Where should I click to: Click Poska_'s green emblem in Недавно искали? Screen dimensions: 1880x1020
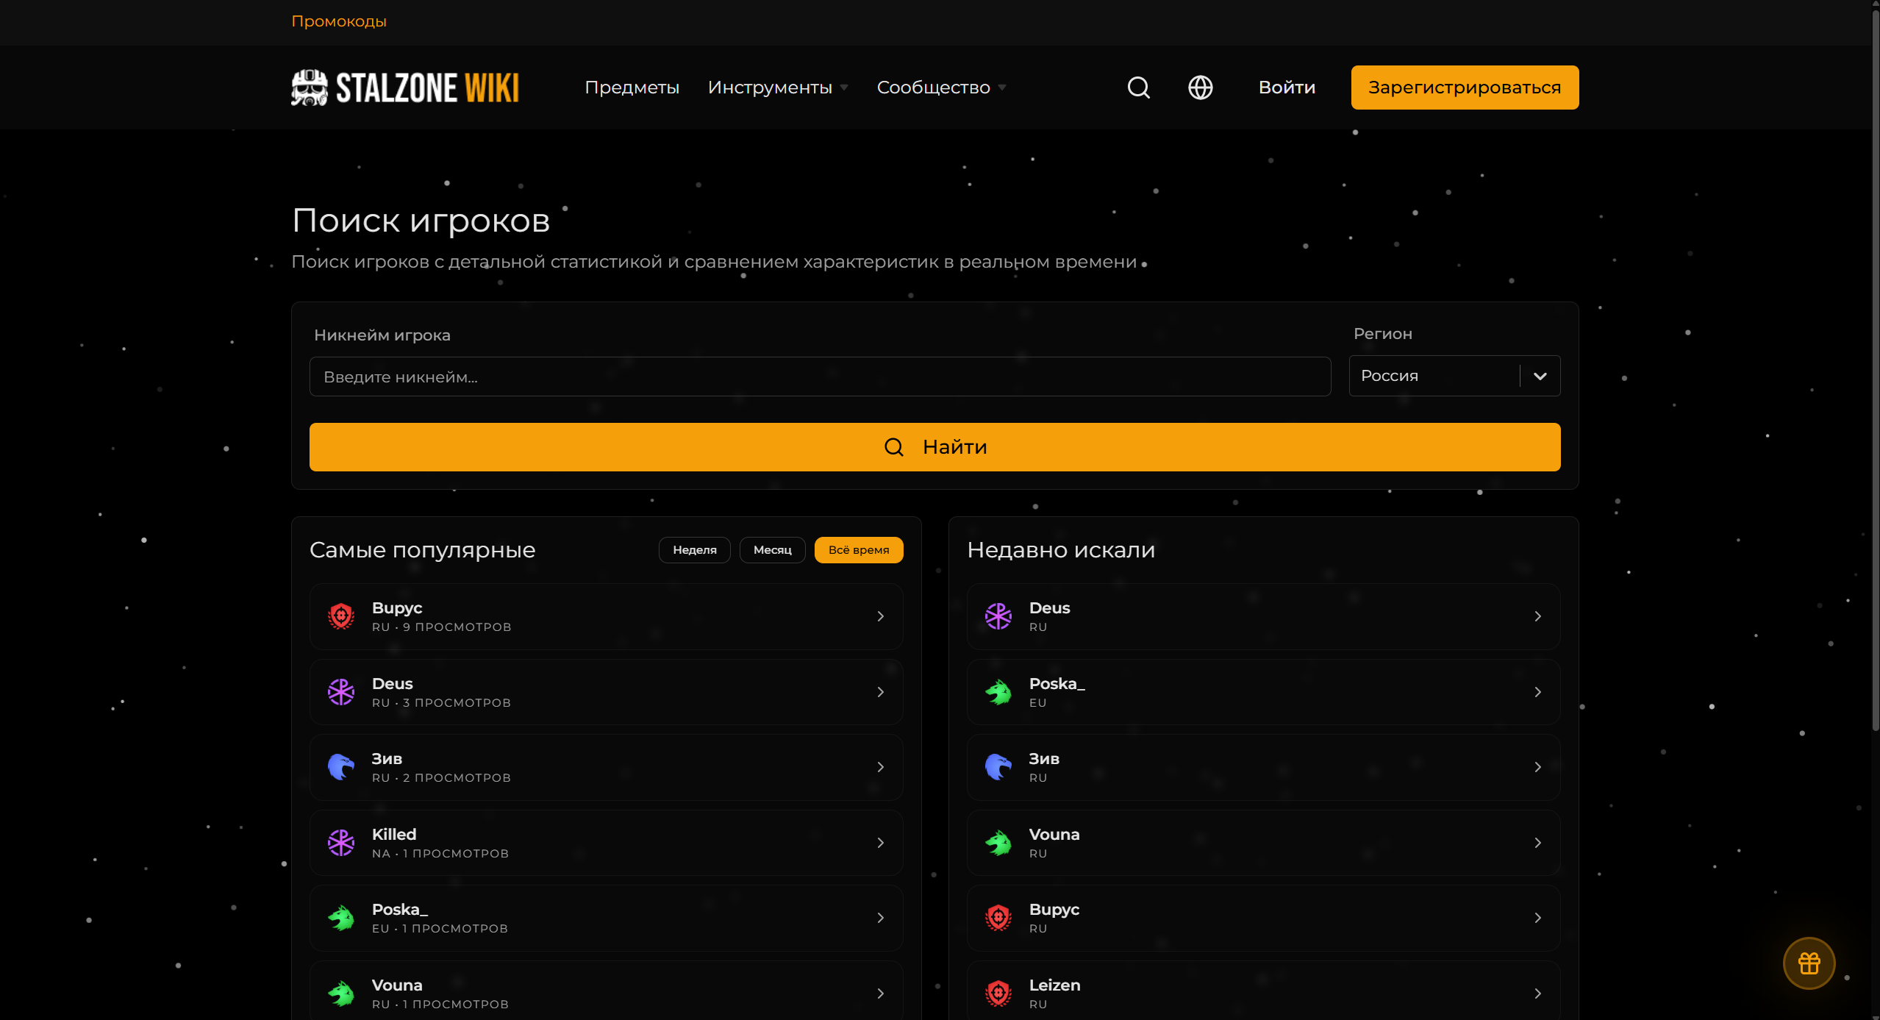point(998,692)
